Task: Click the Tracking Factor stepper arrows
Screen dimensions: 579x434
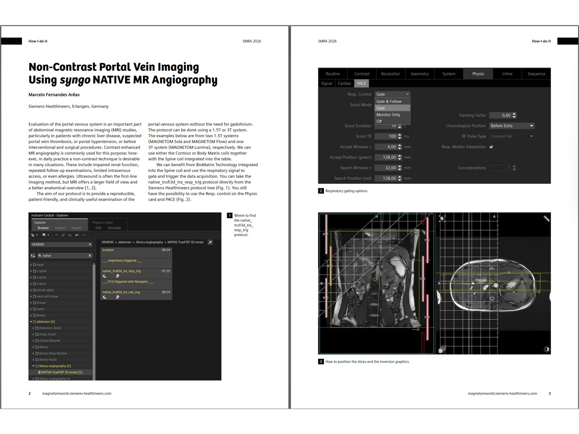Action: [514, 115]
